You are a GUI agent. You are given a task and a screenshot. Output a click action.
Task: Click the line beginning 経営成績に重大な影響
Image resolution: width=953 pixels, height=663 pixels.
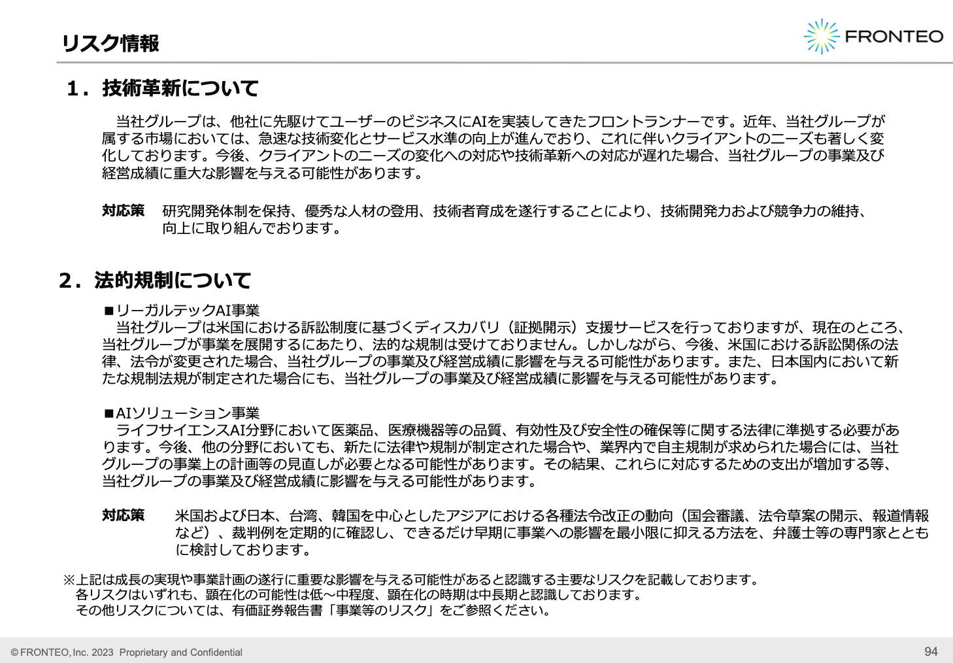[x=263, y=173]
